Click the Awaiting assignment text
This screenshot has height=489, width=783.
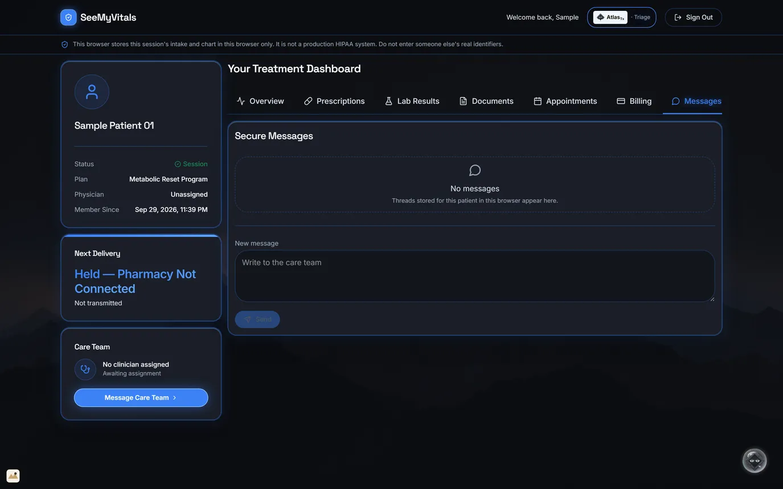coord(132,373)
